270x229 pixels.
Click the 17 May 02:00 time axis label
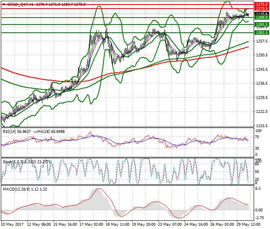(91, 225)
